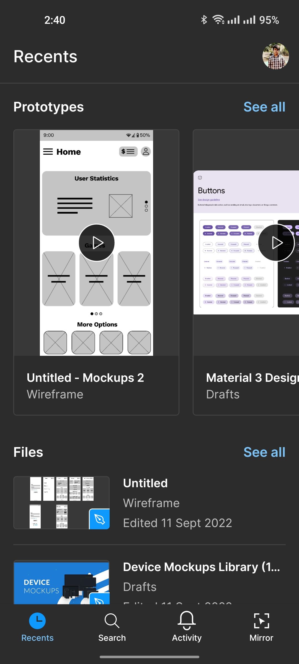
Task: Tap the Drafts label under Material 3 Design
Action: pyautogui.click(x=223, y=394)
